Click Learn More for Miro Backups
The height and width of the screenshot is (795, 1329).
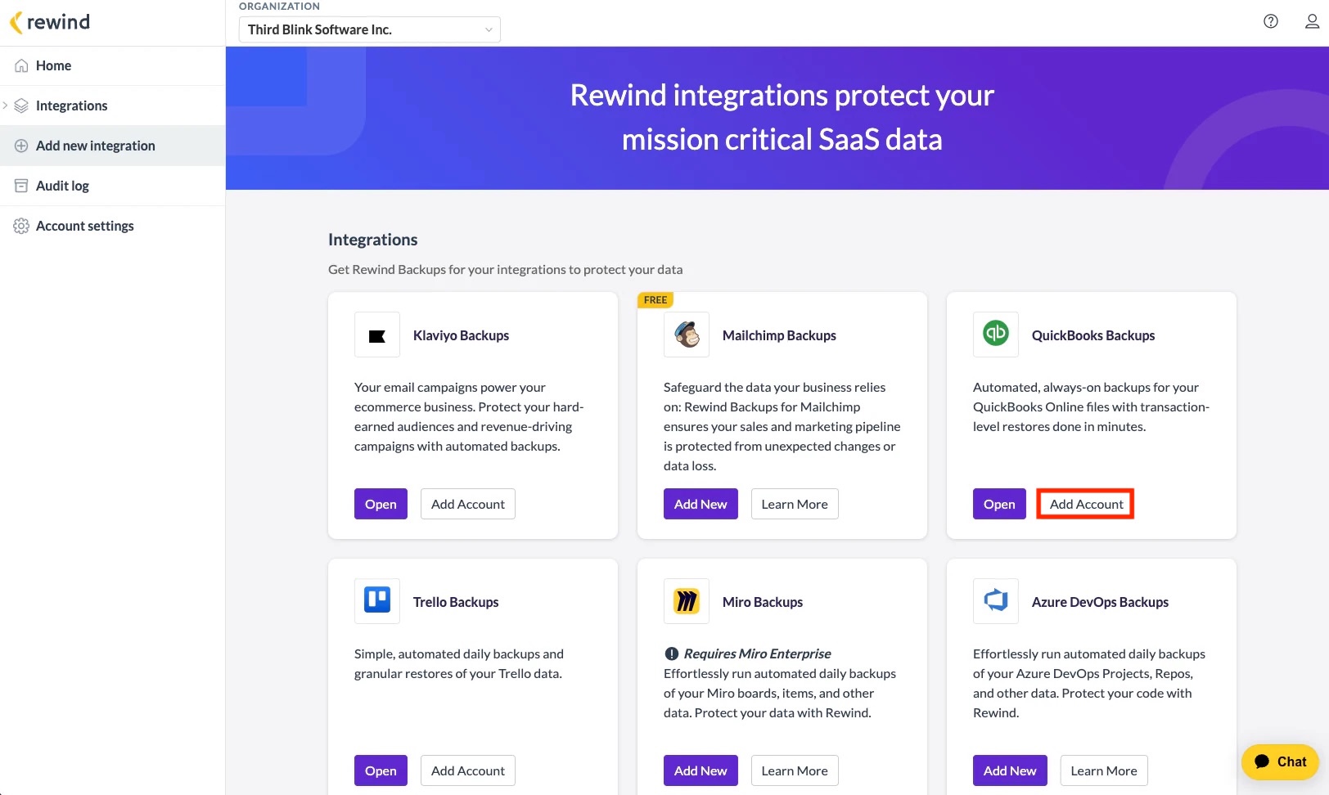coord(794,770)
